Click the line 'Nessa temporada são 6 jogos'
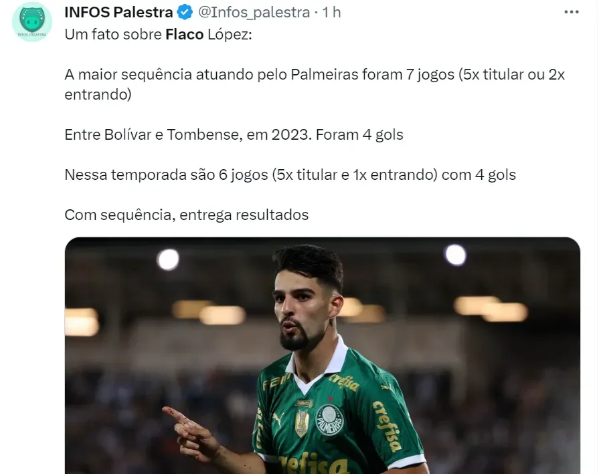The height and width of the screenshot is (474, 603). (290, 174)
